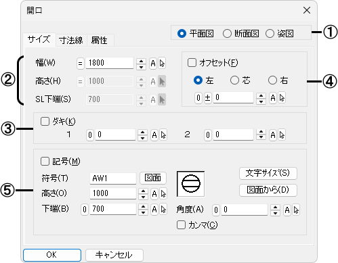Screen dimensions: 338x263
Task: Switch to the 寸法線 tab
Action: 71,40
